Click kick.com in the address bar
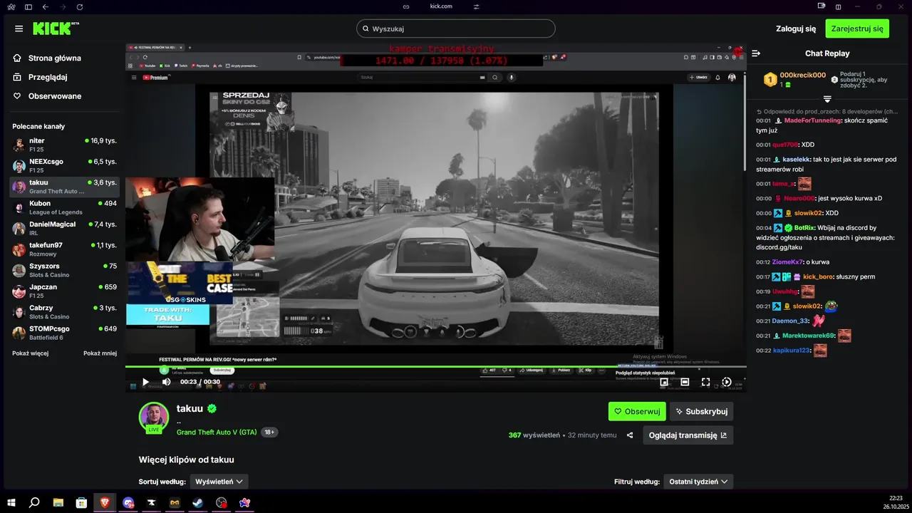This screenshot has width=912, height=513. tap(441, 6)
